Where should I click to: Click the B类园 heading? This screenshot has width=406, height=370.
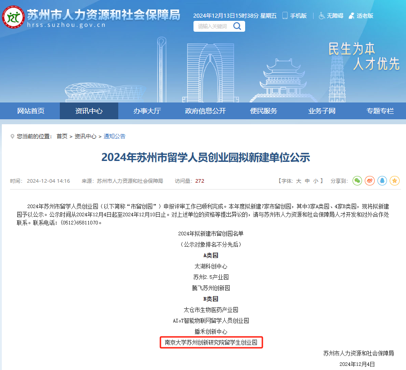tap(211, 299)
